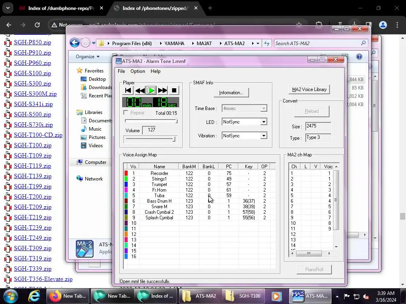Reload the browser page

(37, 25)
